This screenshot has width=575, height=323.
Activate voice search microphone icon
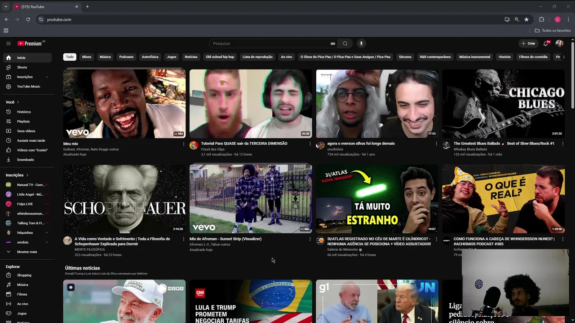pos(361,44)
